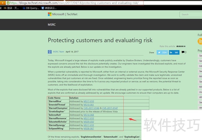
Task: Open the DB Query... bookmark
Action: [31, 8]
